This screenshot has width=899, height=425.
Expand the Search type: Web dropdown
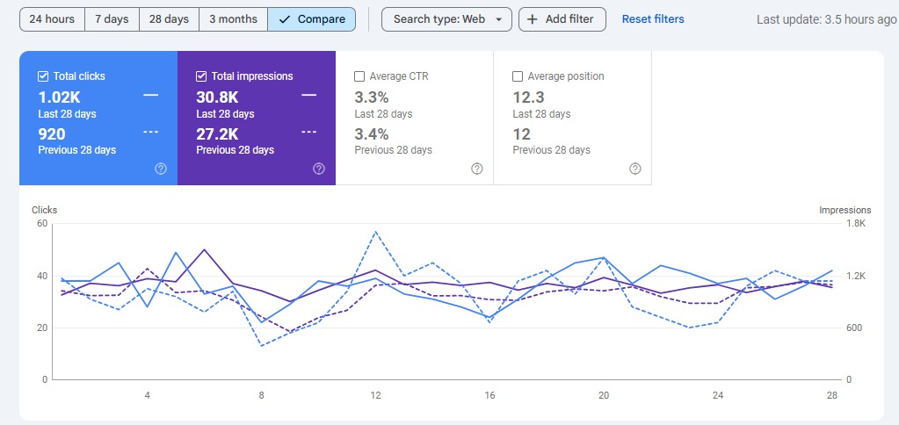(x=446, y=19)
